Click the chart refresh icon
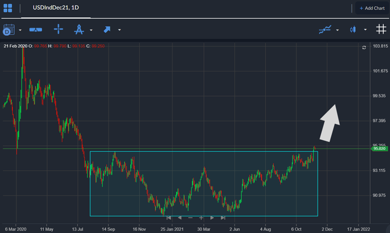Screen dimensions: 390x233 coord(364,48)
